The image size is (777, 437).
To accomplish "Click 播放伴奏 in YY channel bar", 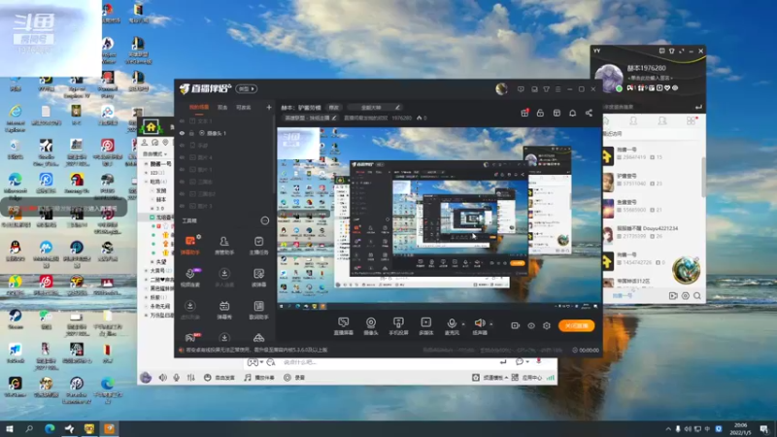I will [x=259, y=378].
